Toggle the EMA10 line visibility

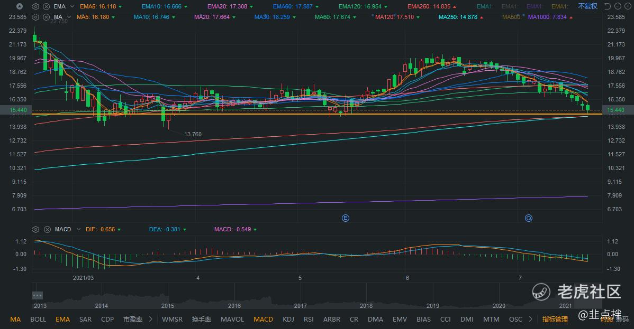pos(164,6)
